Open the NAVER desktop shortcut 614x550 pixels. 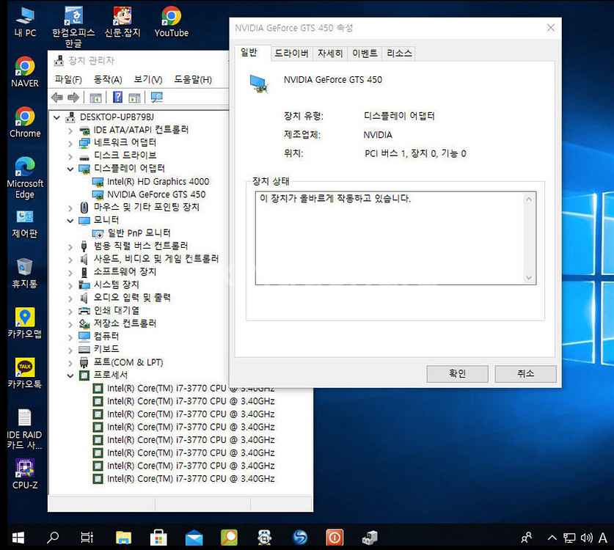(x=25, y=72)
